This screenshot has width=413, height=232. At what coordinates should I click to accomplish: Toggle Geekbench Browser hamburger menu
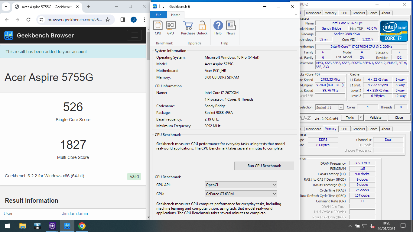135,35
